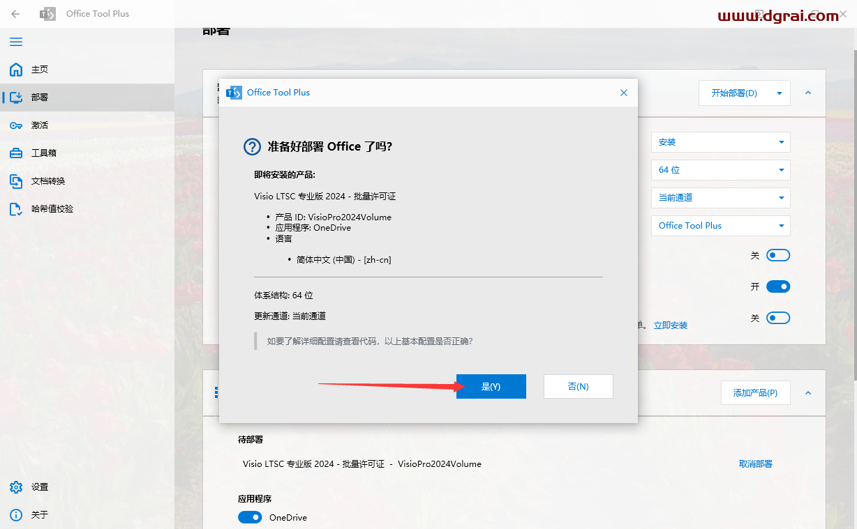Collapse the products panel chevron beside 添加产品
857x529 pixels.
(x=808, y=393)
